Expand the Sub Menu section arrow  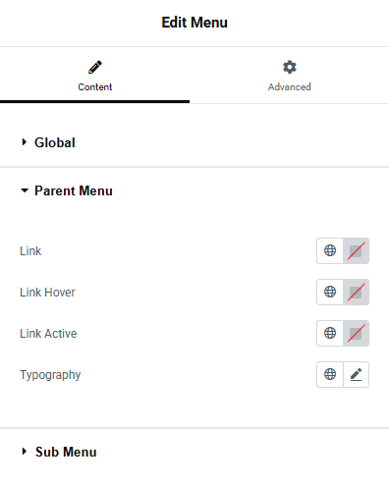24,452
